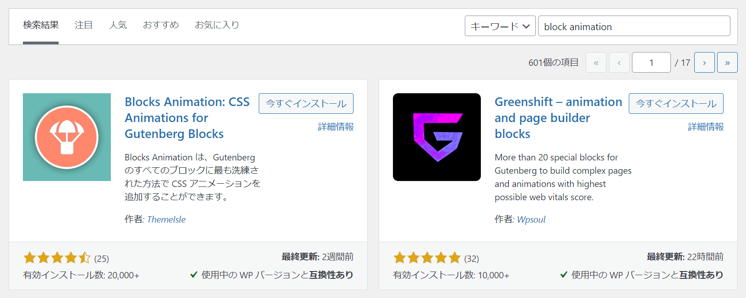Open 詳細情報 for Blocks Animation
The width and height of the screenshot is (746, 298).
pos(336,127)
